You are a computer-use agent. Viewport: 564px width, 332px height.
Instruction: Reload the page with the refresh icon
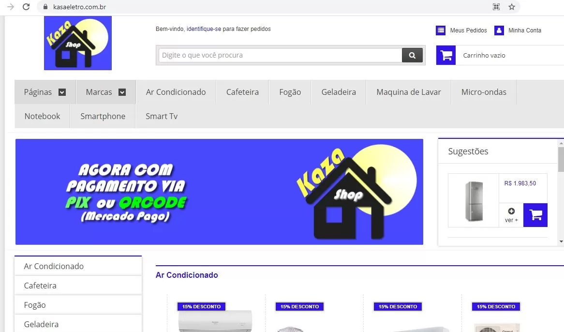click(26, 7)
